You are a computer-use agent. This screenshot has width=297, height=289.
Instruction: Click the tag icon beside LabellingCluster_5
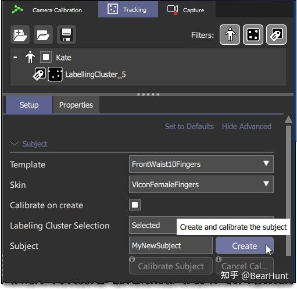pos(40,74)
